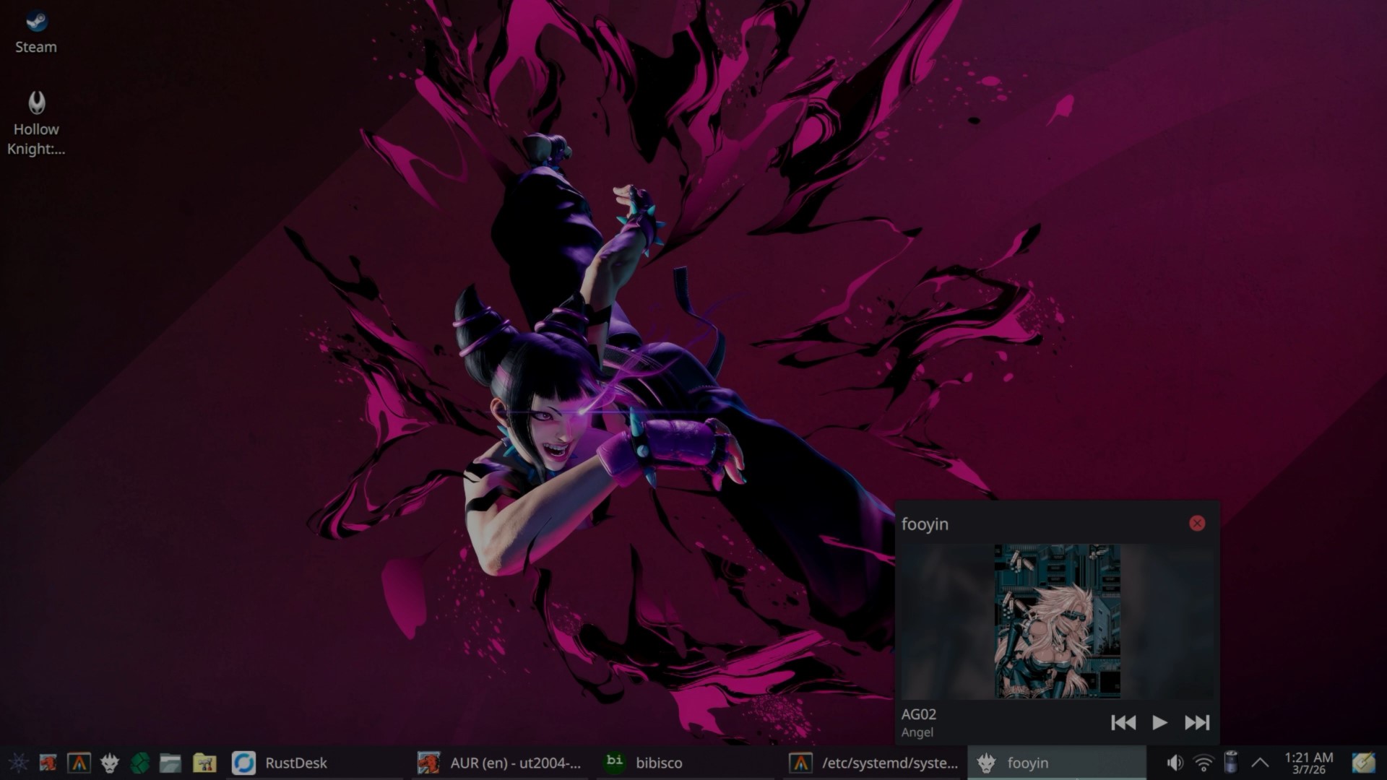
Task: Open the application launcher menu
Action: point(17,763)
